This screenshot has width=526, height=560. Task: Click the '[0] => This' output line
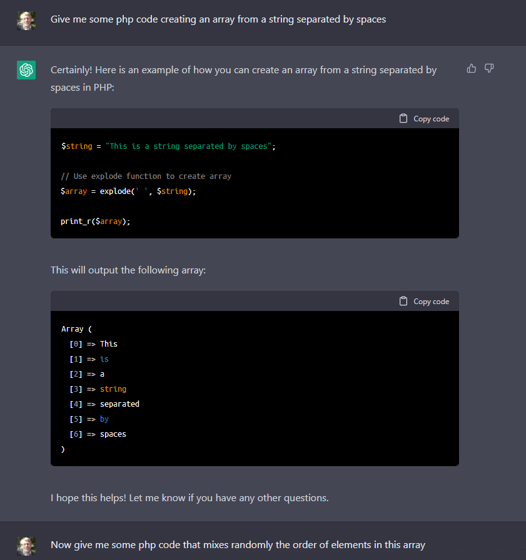(x=94, y=344)
